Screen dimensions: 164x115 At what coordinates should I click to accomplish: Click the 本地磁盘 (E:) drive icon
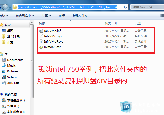click(4, 112)
